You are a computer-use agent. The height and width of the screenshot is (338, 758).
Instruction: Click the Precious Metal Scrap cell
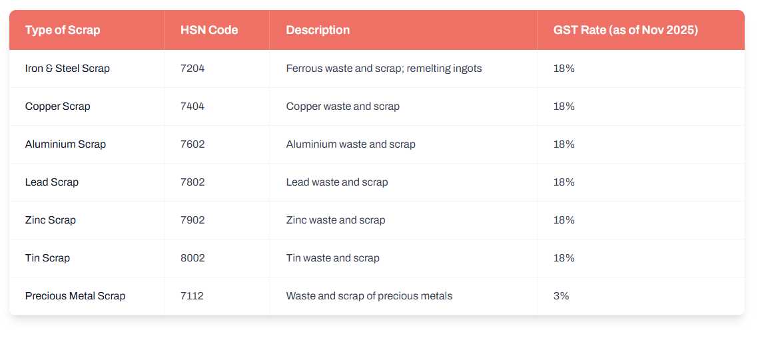pyautogui.click(x=75, y=296)
